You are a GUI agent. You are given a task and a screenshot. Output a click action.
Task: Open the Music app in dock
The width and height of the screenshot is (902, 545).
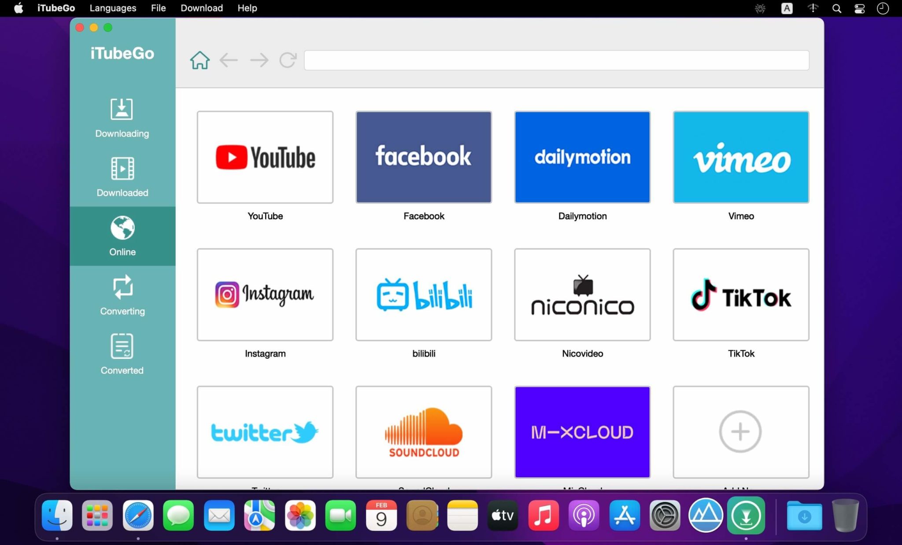pyautogui.click(x=544, y=515)
